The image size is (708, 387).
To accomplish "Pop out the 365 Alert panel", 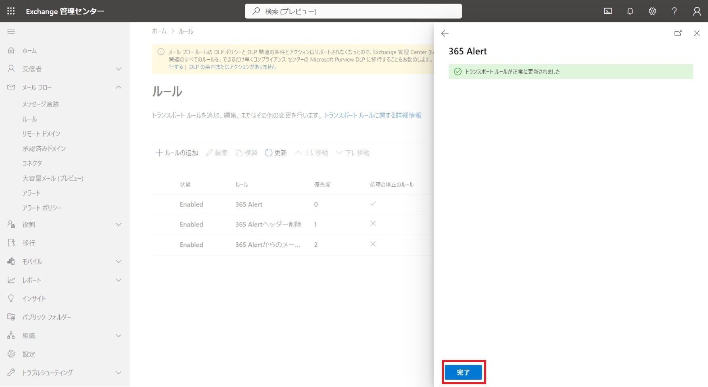I will click(x=678, y=33).
